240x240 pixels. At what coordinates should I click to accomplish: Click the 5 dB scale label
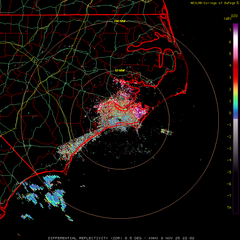coord(230,54)
